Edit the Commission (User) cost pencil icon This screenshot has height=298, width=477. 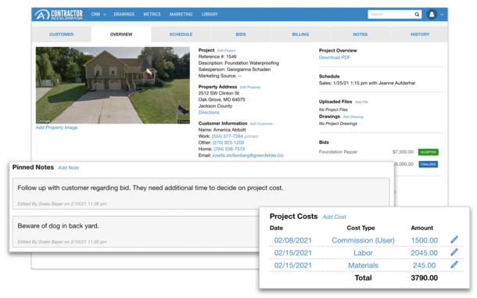454,239
